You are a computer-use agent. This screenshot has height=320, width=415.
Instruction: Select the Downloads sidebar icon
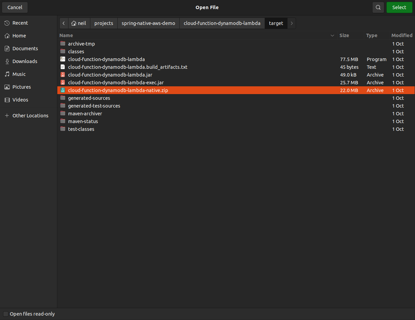pos(7,61)
